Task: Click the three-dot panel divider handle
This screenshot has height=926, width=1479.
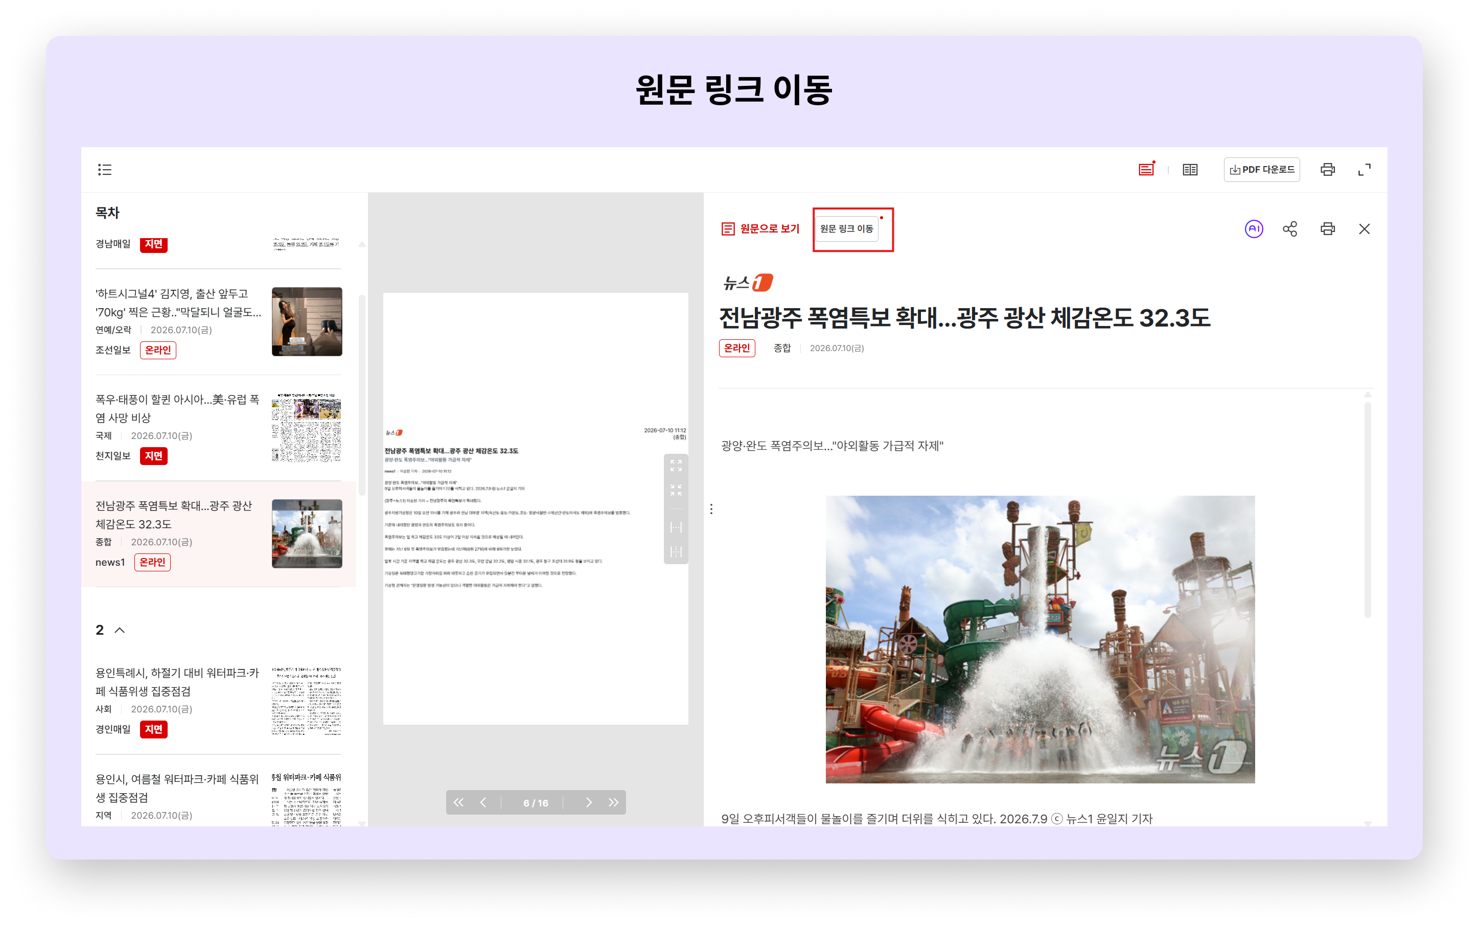Action: [711, 509]
